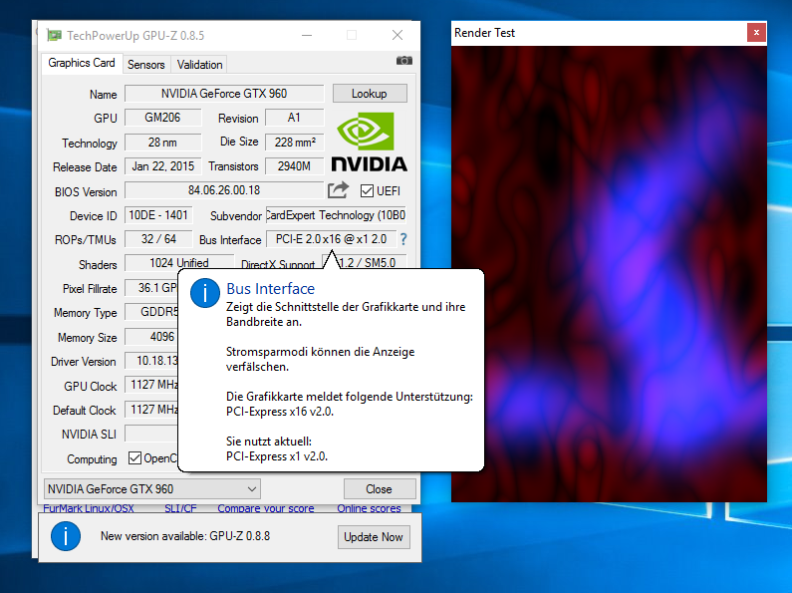This screenshot has width=792, height=593.
Task: Click the Die Size field 228 mm²
Action: (294, 143)
